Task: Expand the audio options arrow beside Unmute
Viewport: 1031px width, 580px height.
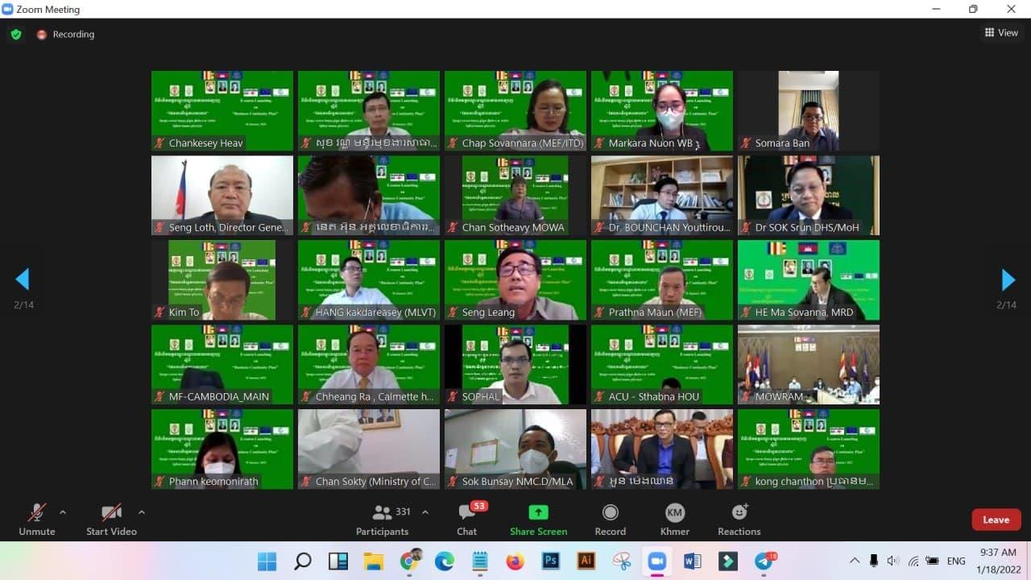Action: (x=63, y=512)
